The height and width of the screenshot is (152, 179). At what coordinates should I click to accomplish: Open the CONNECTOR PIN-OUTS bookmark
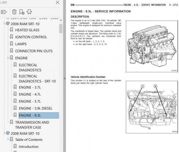34,51
